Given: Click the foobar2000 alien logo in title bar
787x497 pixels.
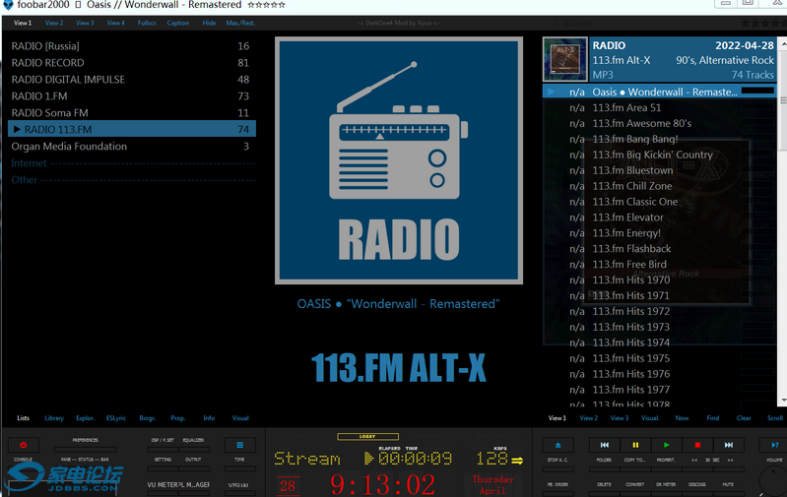Looking at the screenshot, I should (8, 5).
